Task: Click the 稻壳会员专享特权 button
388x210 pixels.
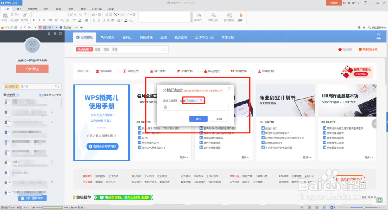Action: coord(102,147)
